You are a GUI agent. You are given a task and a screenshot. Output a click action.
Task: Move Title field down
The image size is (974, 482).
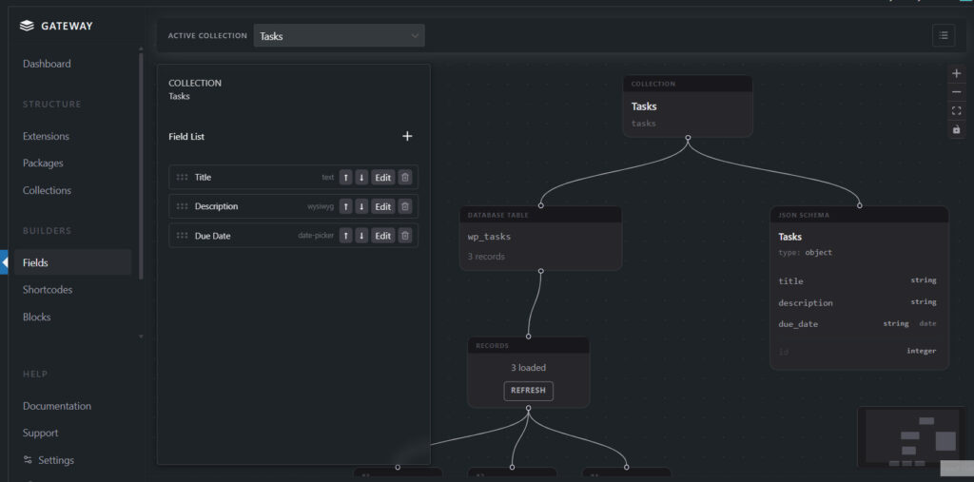[361, 178]
